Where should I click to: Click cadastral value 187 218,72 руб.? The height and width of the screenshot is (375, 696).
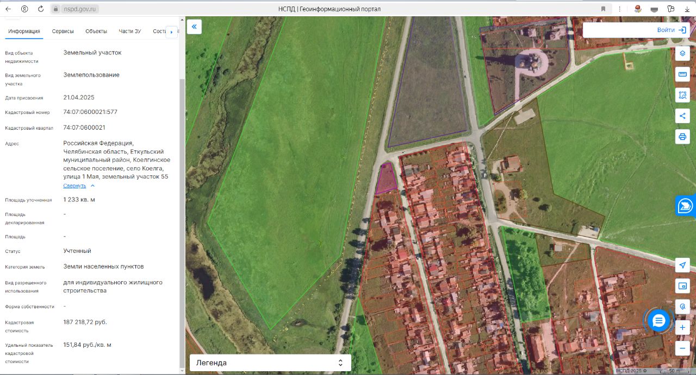coord(85,322)
